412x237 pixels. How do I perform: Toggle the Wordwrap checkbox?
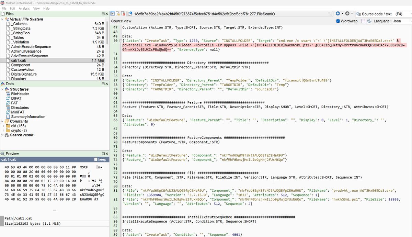pyautogui.click(x=339, y=21)
